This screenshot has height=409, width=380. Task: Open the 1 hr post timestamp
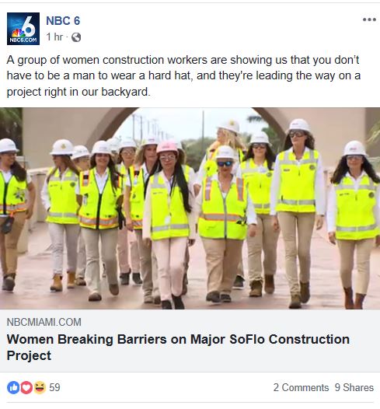pos(54,37)
